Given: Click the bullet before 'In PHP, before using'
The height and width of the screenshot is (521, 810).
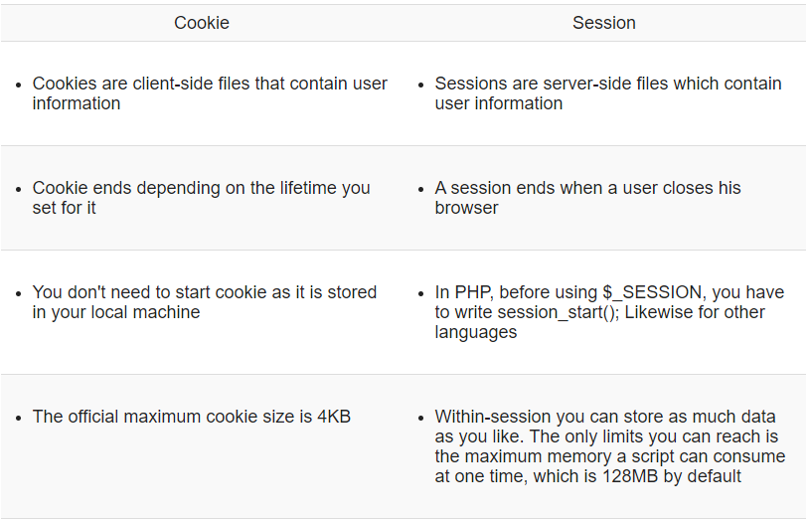Looking at the screenshot, I should (x=422, y=293).
